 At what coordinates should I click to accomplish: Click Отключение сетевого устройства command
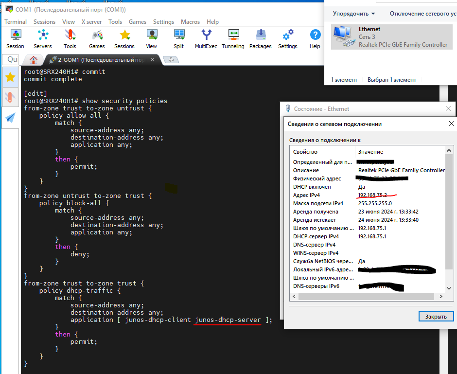pos(423,14)
